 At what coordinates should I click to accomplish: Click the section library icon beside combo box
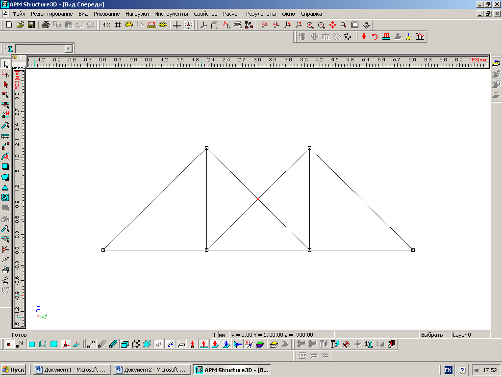coord(8,49)
